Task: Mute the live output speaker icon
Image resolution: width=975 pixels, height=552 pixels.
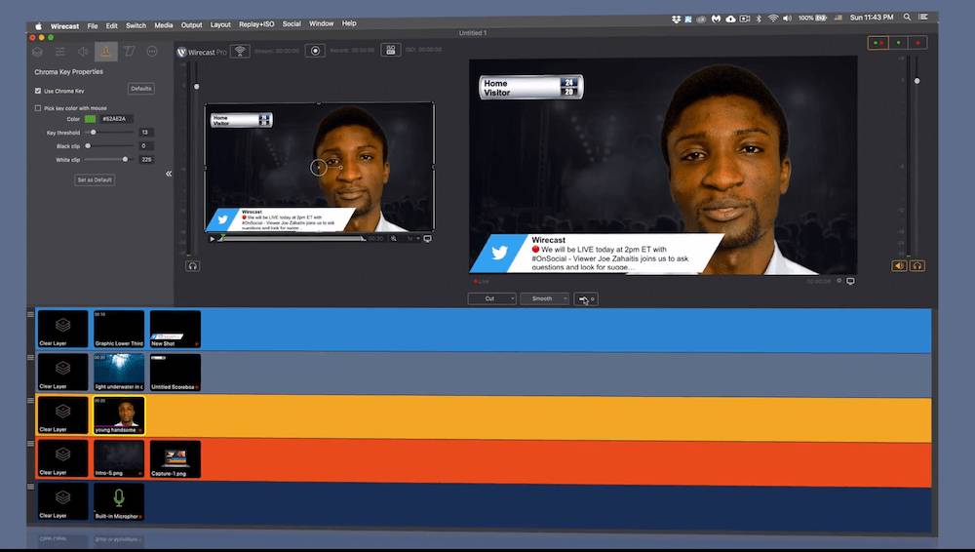Action: tap(899, 265)
